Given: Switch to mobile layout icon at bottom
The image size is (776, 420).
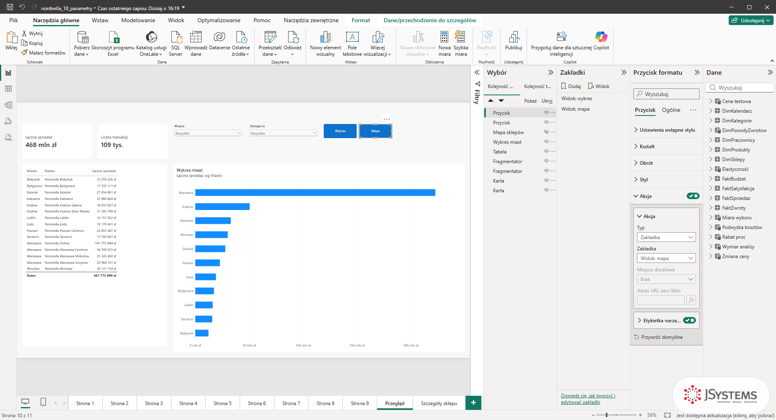Looking at the screenshot, I should tap(43, 402).
